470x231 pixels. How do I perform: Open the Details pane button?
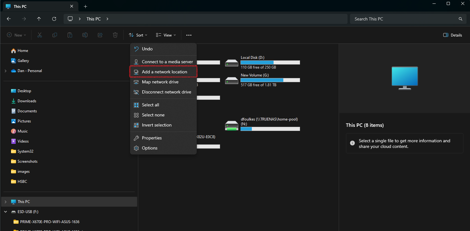point(452,35)
